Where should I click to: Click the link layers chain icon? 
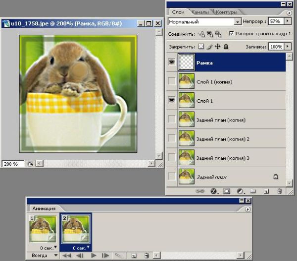pyautogui.click(x=200, y=191)
